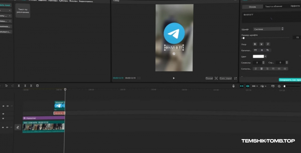
Task: Click the font size value field 15
Action: [x=297, y=37]
